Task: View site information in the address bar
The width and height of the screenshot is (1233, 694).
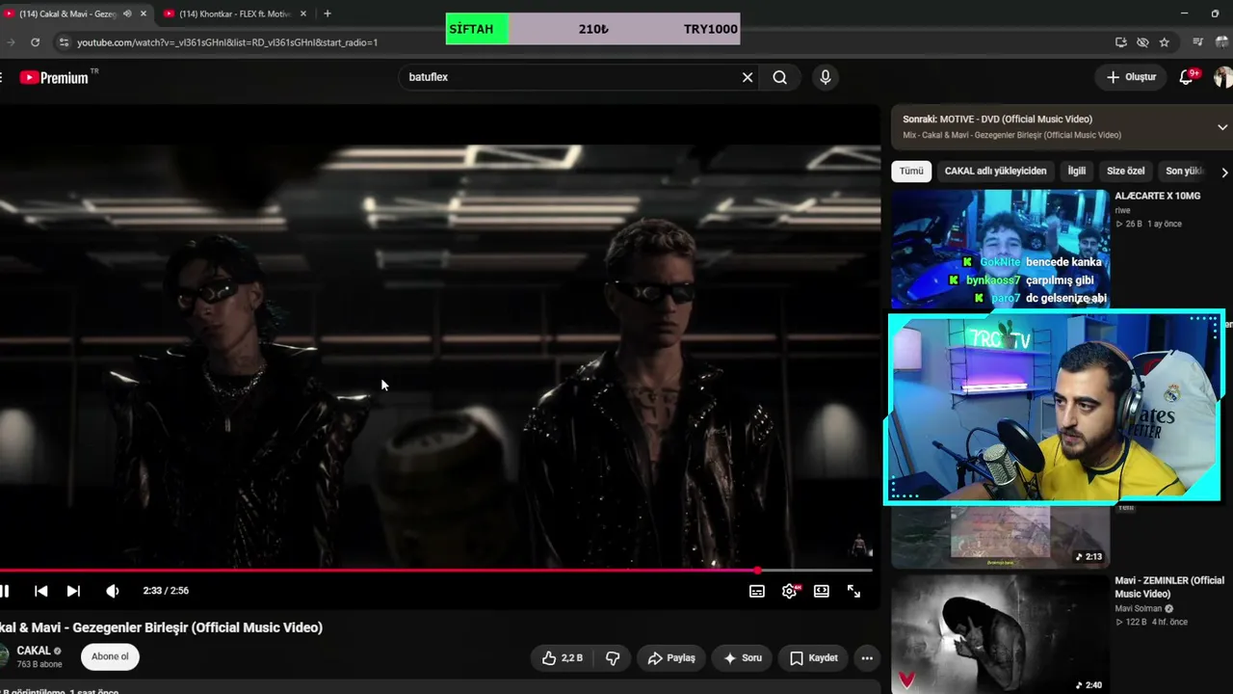Action: click(64, 42)
